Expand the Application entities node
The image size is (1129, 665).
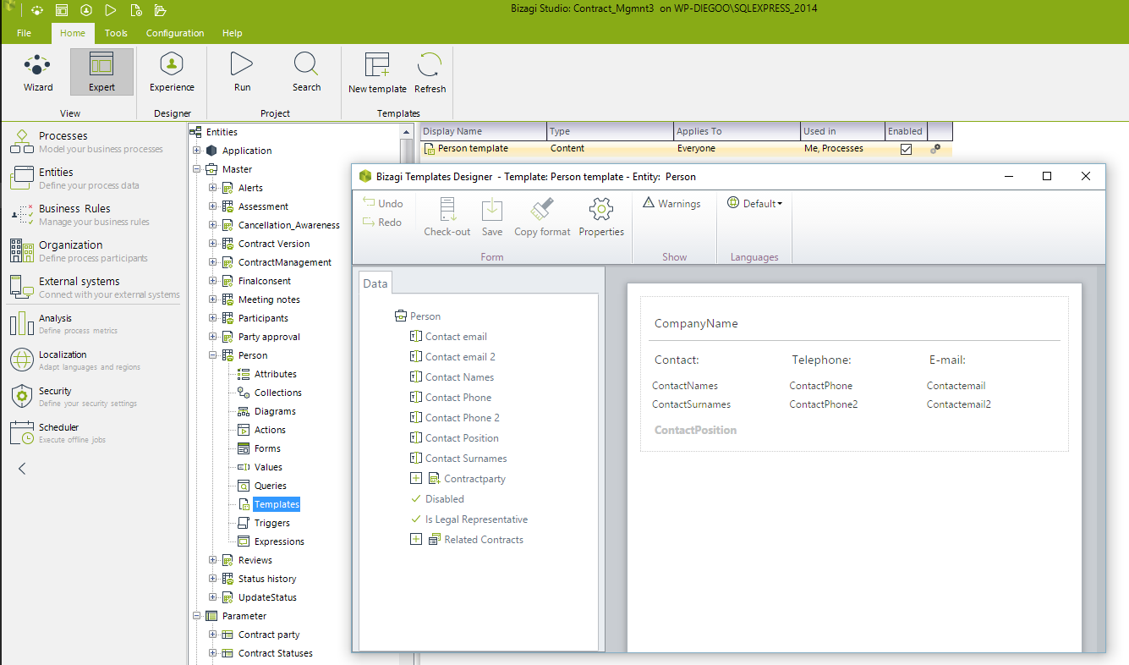(196, 151)
